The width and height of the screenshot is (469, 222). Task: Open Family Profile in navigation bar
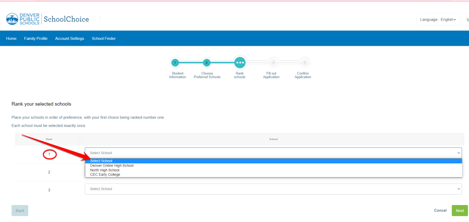pos(36,38)
